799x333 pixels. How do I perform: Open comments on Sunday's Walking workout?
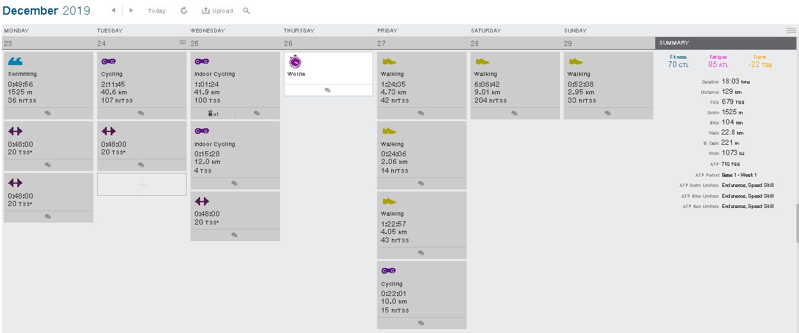point(608,113)
